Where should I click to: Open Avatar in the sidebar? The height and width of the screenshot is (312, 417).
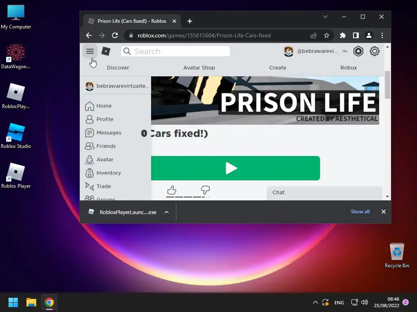tap(105, 159)
